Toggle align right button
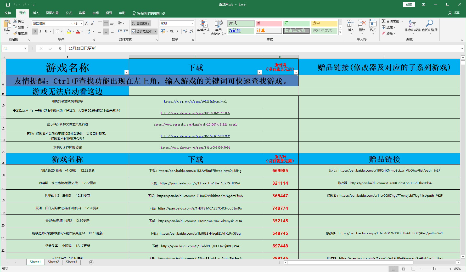466x272 pixels. click(112, 31)
